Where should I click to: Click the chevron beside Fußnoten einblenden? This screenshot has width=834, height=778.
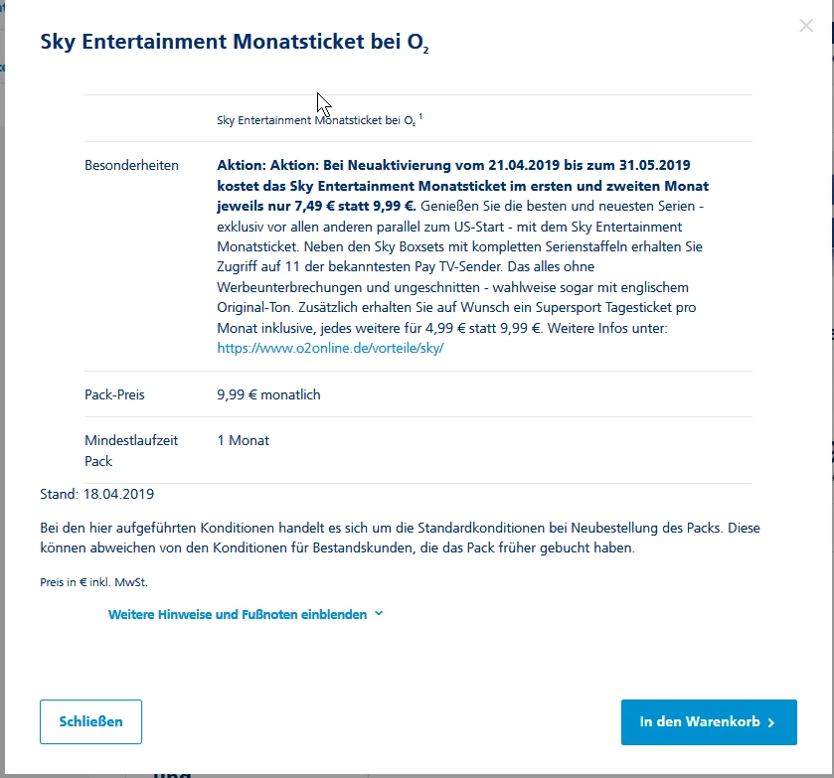pyautogui.click(x=379, y=614)
